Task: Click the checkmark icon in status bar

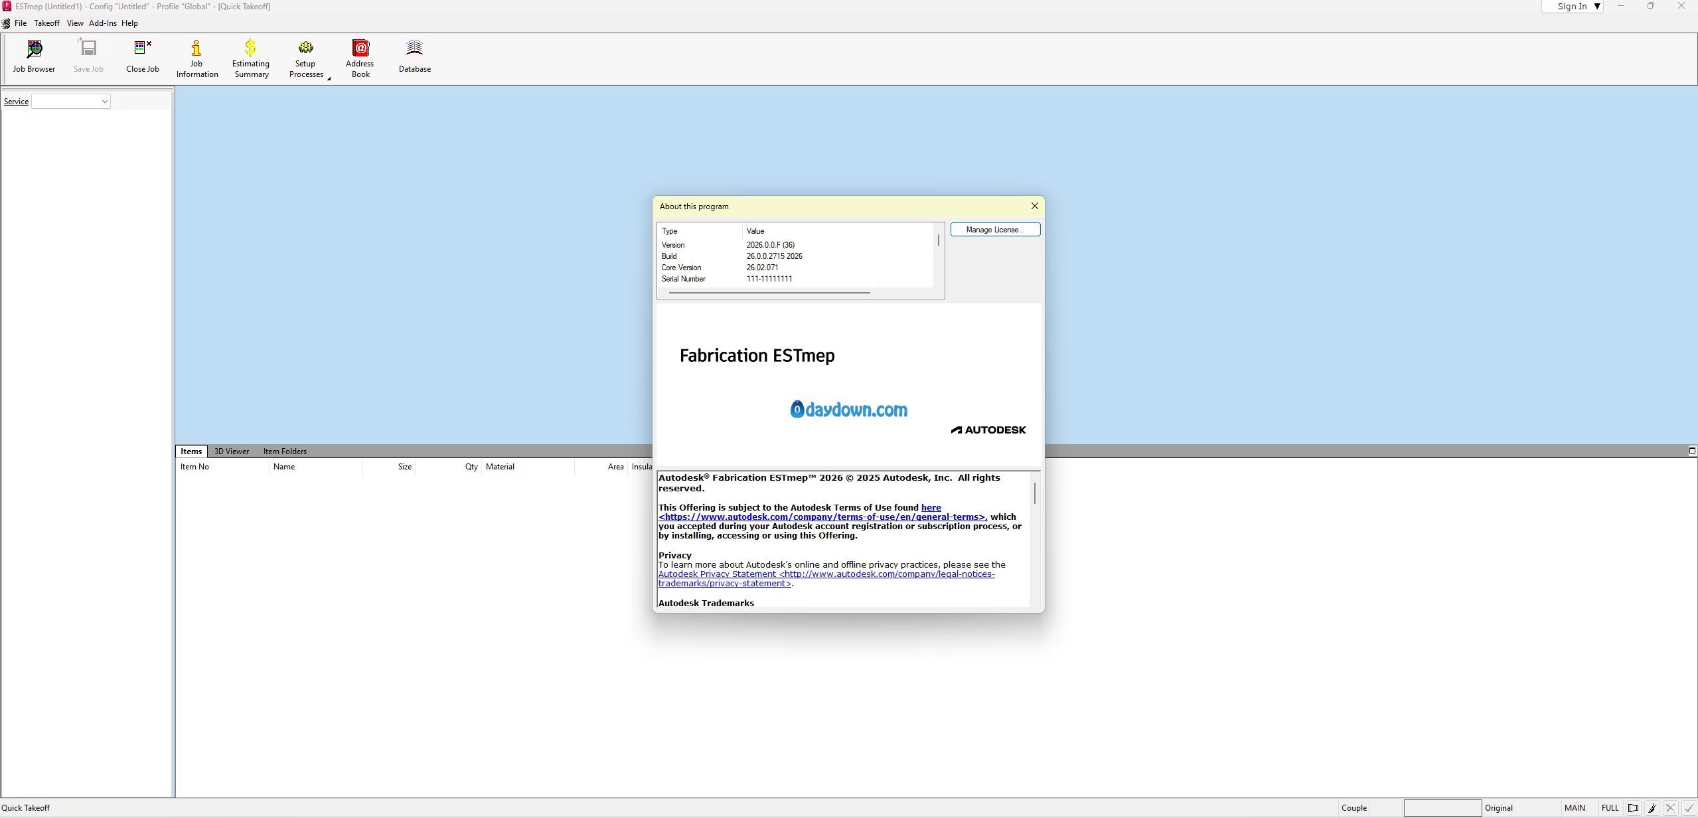Action: click(x=1689, y=808)
